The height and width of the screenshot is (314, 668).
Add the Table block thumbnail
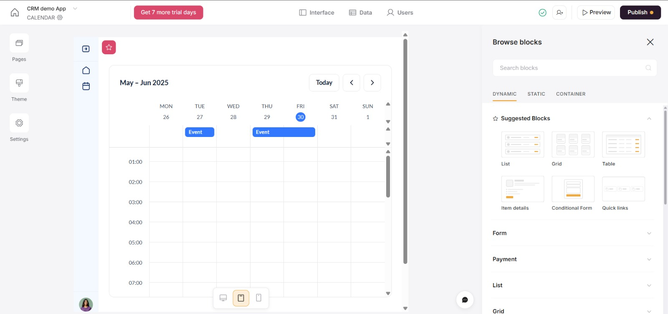tap(623, 144)
